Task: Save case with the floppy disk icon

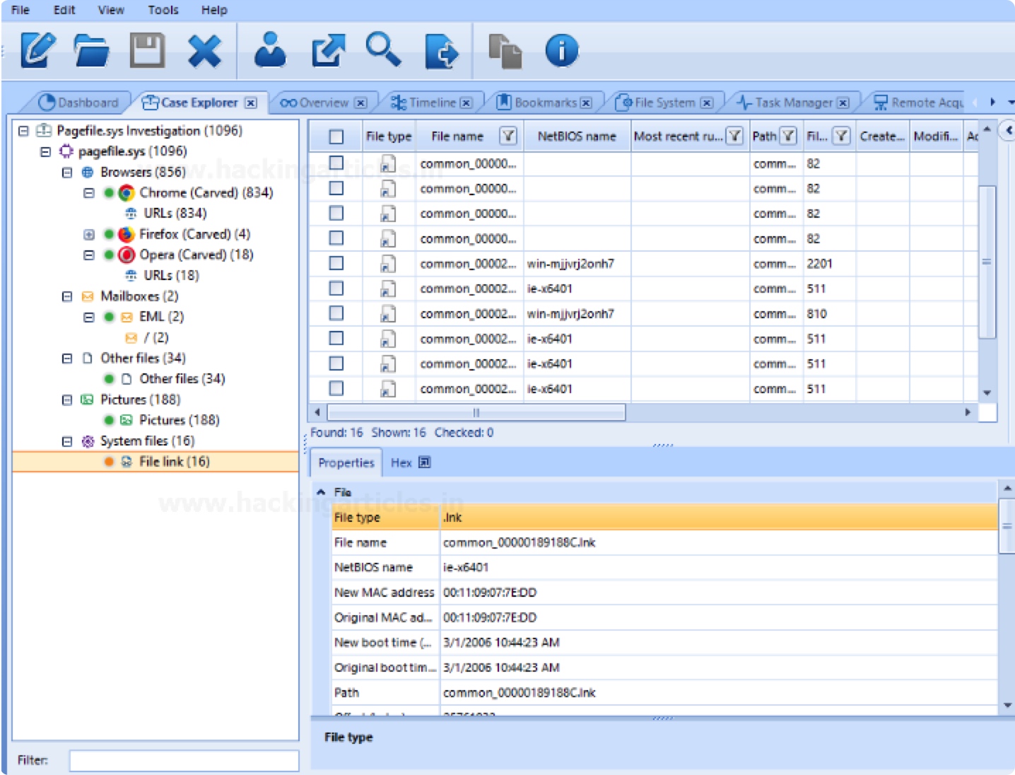Action: [x=147, y=50]
